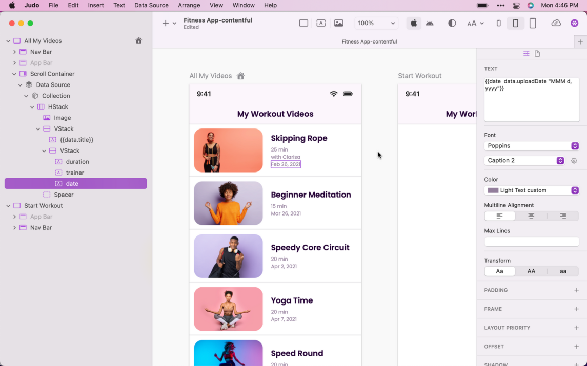Select the Image layer icon in the tree
Viewport: 587px width, 366px height.
tap(47, 118)
